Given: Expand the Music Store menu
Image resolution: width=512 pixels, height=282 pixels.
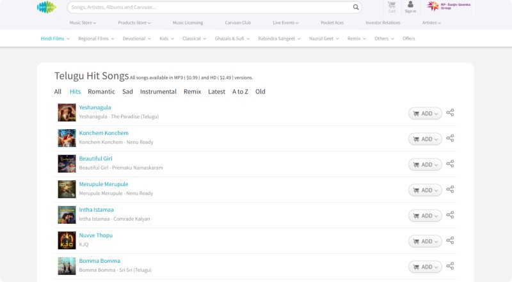Looking at the screenshot, I should click(83, 23).
